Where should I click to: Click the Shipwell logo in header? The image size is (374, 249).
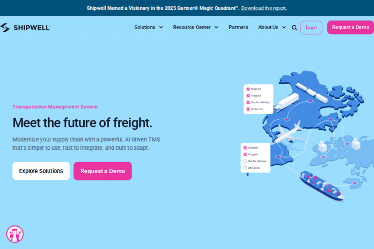[x=25, y=28]
